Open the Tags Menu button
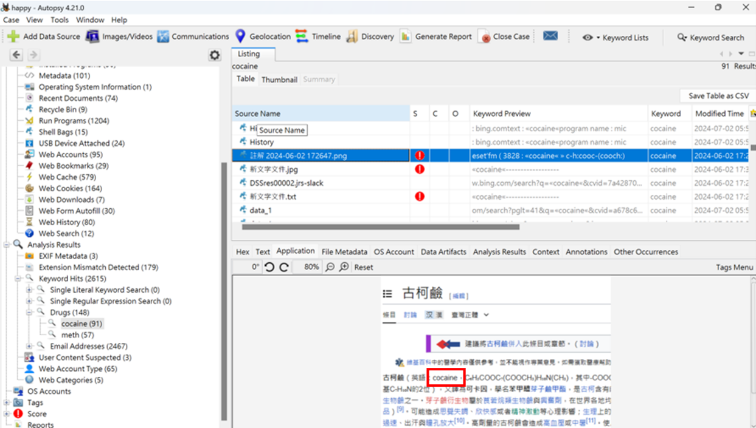 tap(735, 267)
